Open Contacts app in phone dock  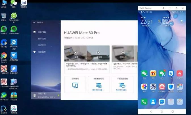pyautogui.click(x=153, y=102)
